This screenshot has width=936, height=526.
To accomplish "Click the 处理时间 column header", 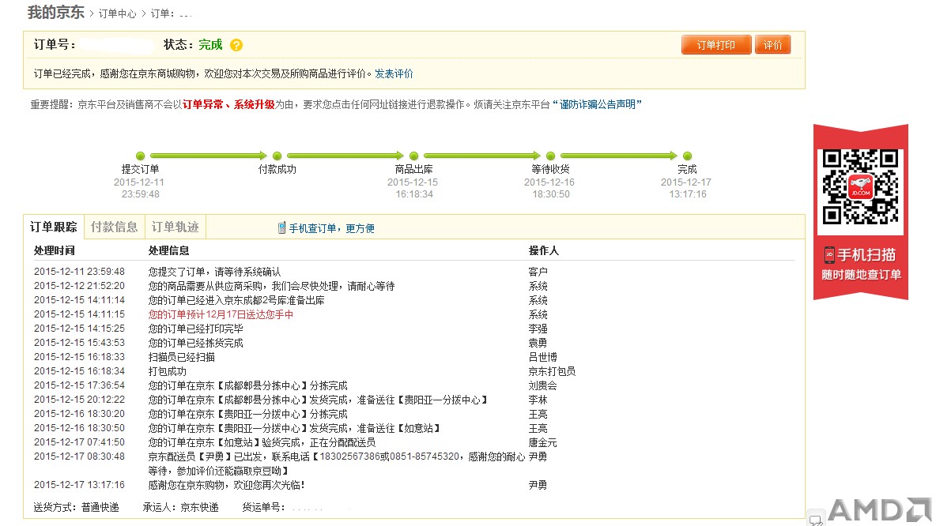I will [55, 250].
